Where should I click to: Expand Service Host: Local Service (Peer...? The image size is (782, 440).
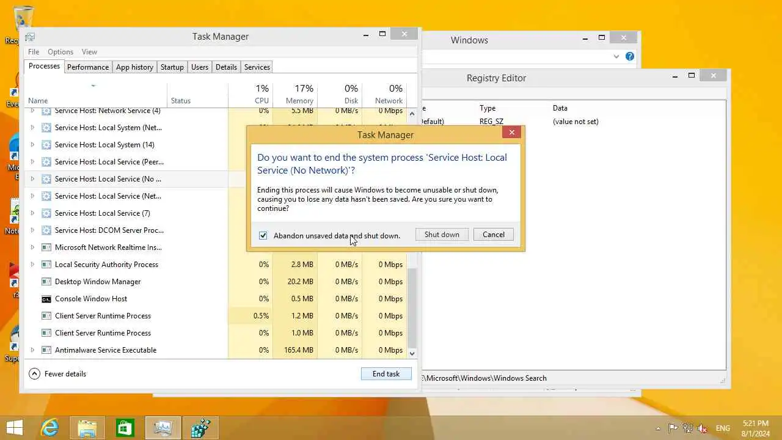32,162
